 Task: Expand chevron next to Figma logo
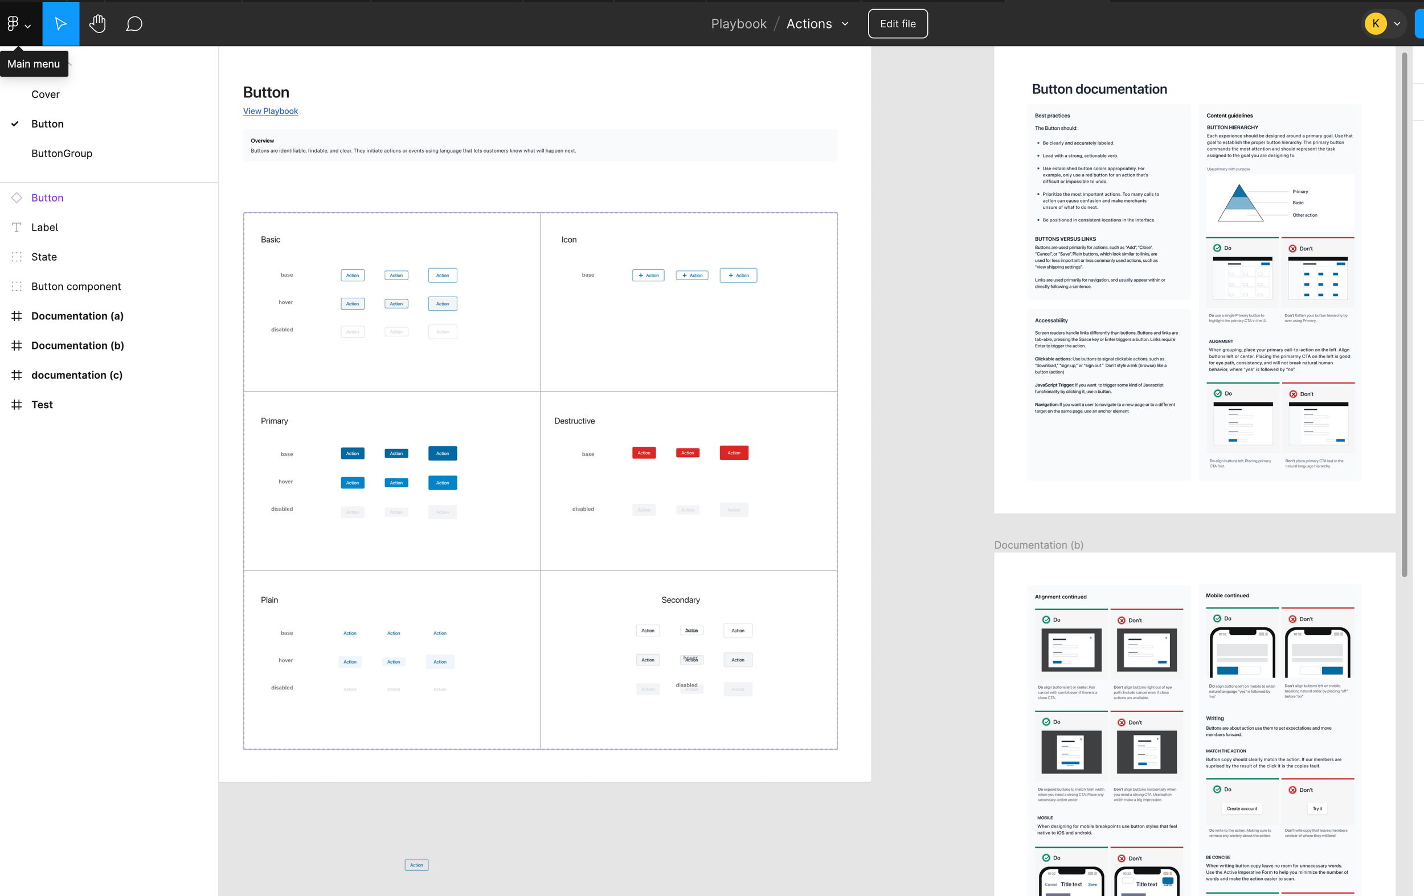(28, 26)
